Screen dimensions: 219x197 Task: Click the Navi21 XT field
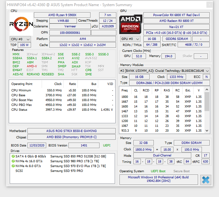(x=176, y=27)
